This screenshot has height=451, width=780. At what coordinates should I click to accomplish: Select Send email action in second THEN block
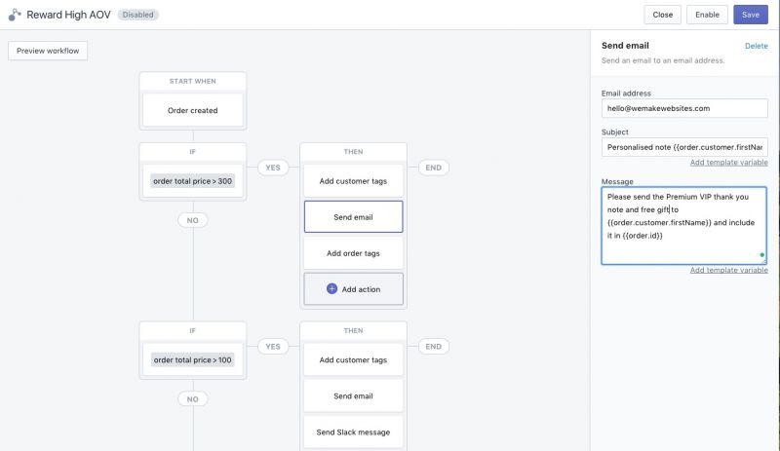pyautogui.click(x=353, y=395)
